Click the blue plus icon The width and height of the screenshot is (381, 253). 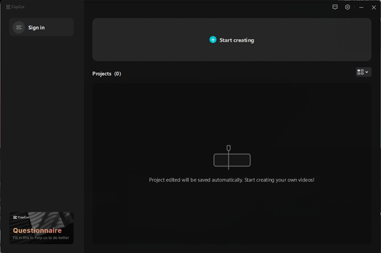pos(213,40)
